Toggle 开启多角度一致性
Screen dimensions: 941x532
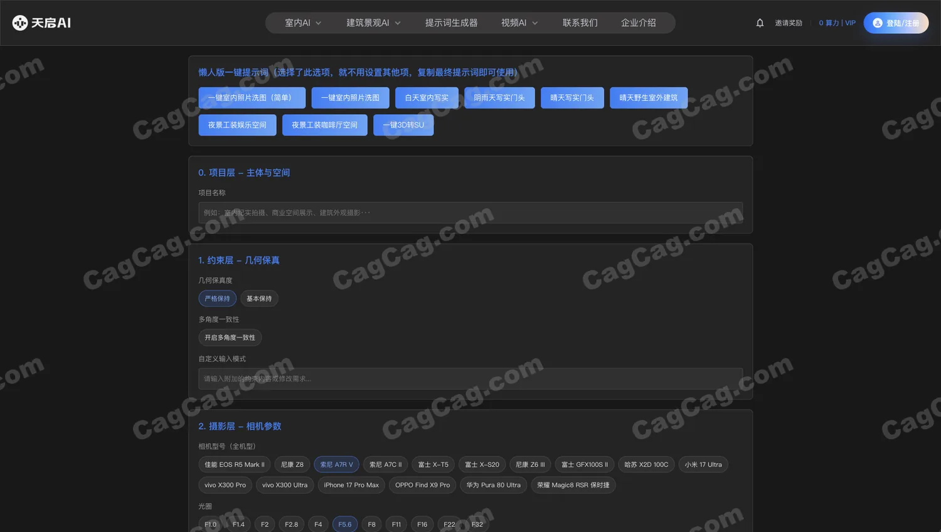[230, 338]
